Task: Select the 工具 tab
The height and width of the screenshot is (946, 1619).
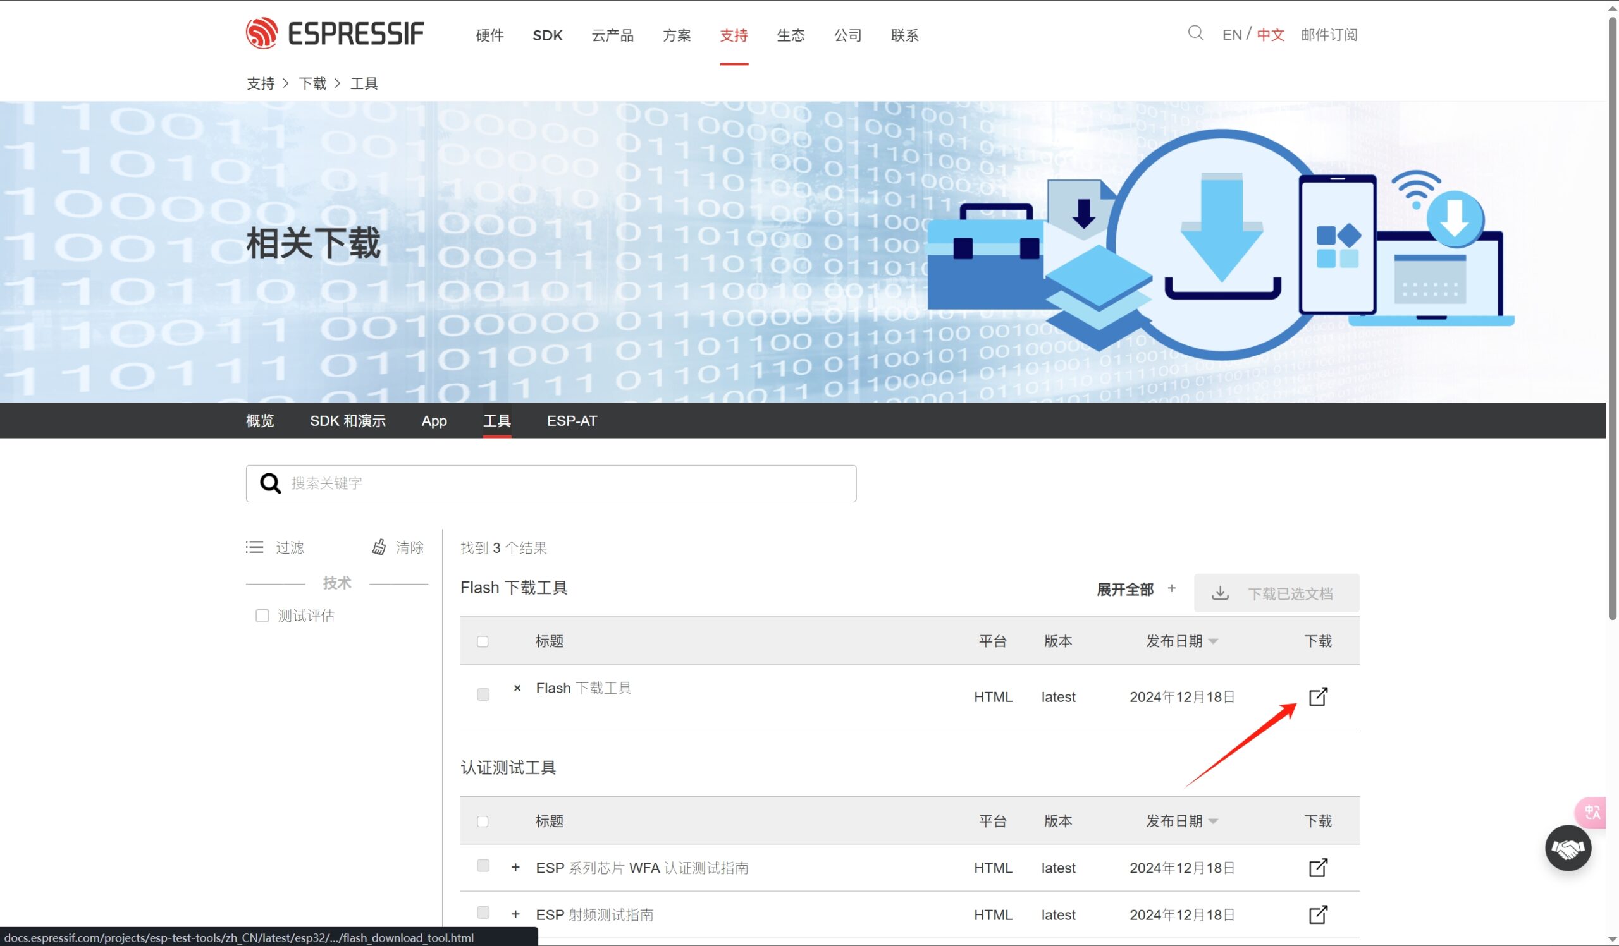Action: coord(496,421)
